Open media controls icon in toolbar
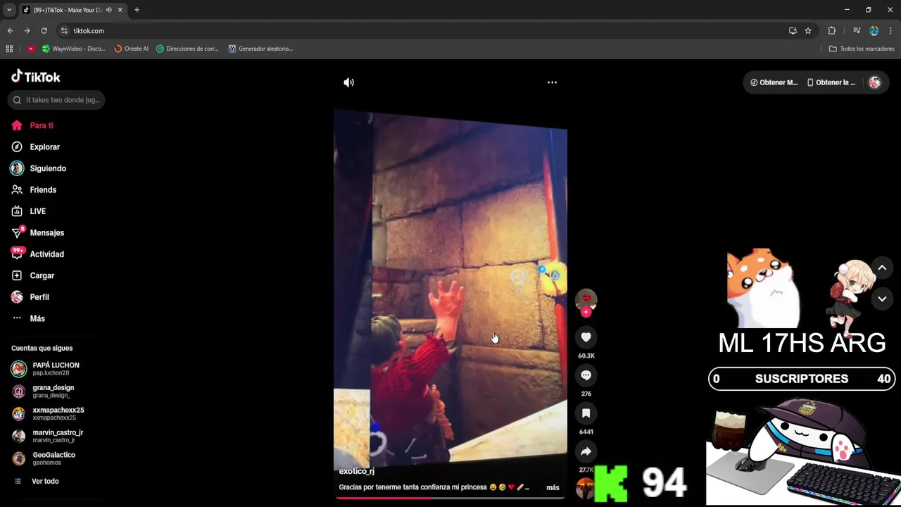The height and width of the screenshot is (507, 901). [857, 31]
